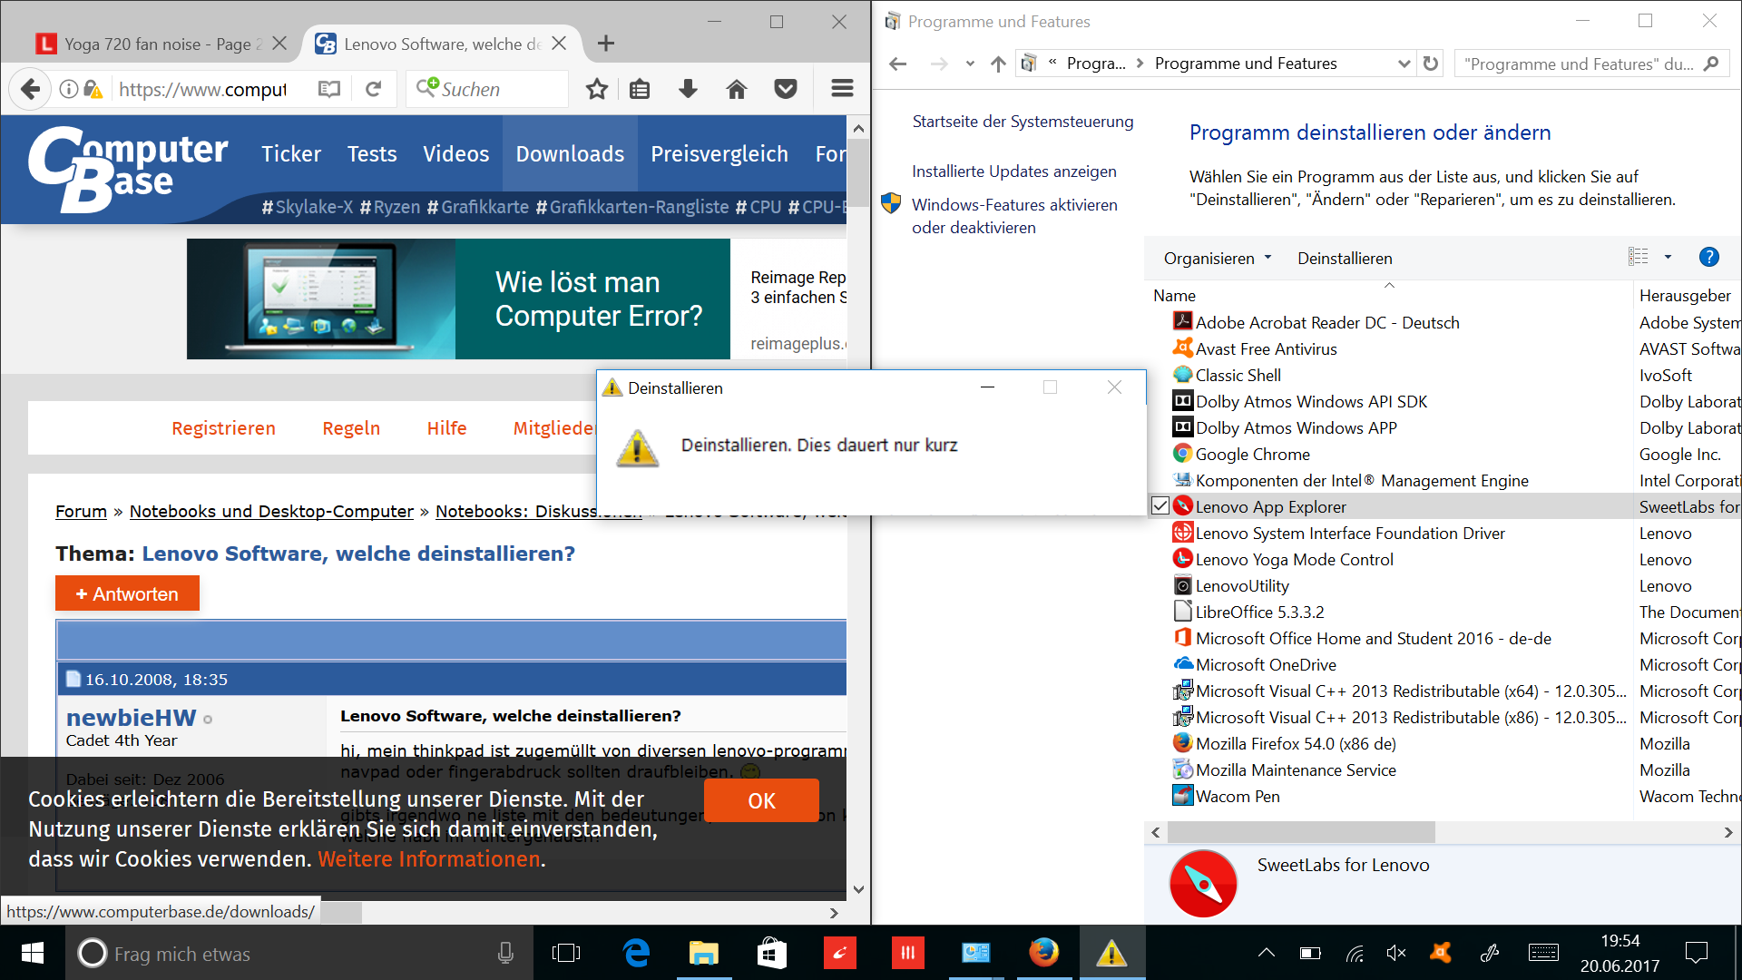Screen dimensions: 1742x980
Task: Click Firefox Suchen search field
Action: [487, 89]
